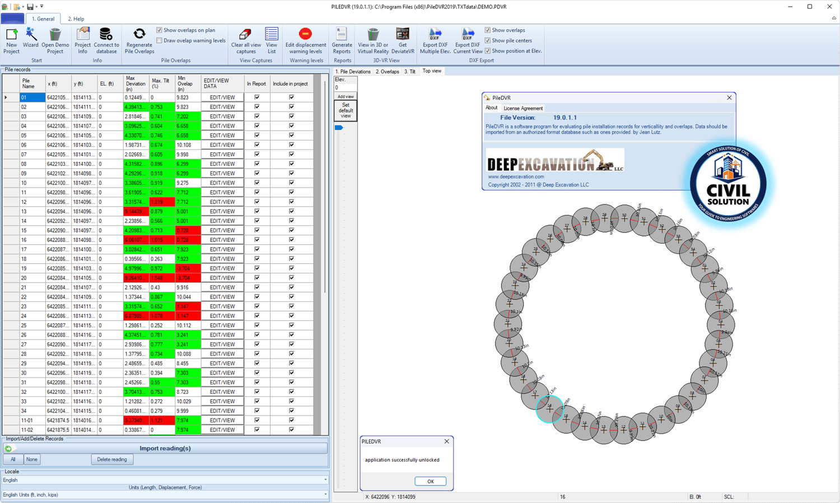The width and height of the screenshot is (840, 503).
Task: Select the cyan highlighted pile circle
Action: pyautogui.click(x=550, y=409)
